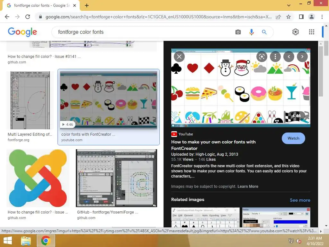Open a new browser tab
The width and height of the screenshot is (329, 247).
(x=87, y=5)
